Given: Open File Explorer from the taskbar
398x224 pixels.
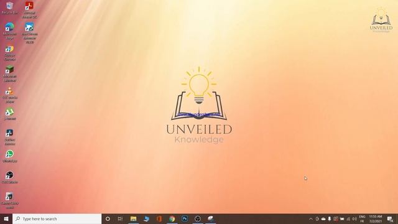Looking at the screenshot, I should click(x=133, y=218).
